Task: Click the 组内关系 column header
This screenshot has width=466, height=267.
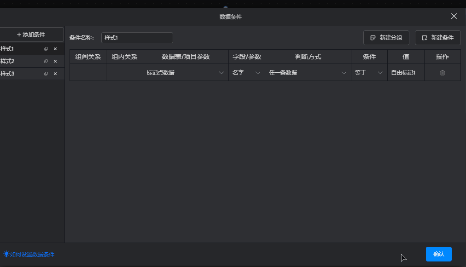Action: click(124, 57)
